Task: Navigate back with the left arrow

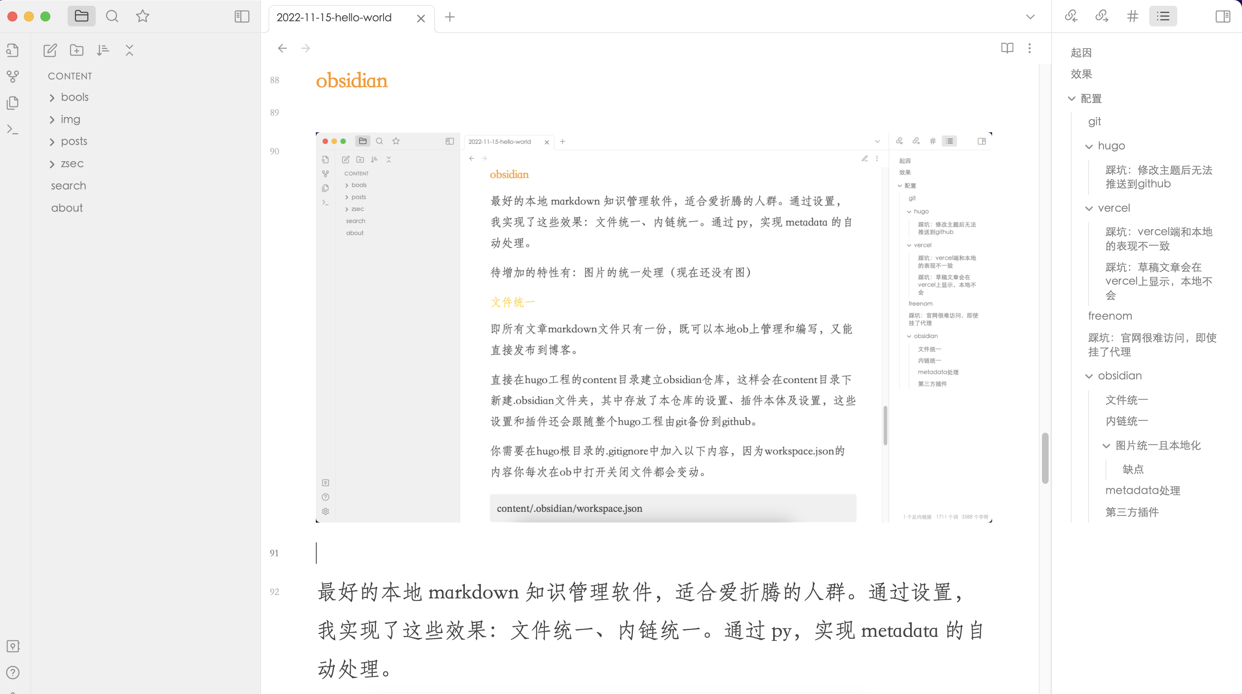Action: 282,48
